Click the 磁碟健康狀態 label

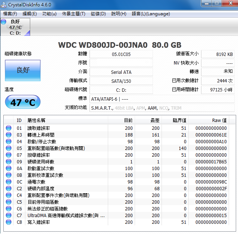pos(18,54)
